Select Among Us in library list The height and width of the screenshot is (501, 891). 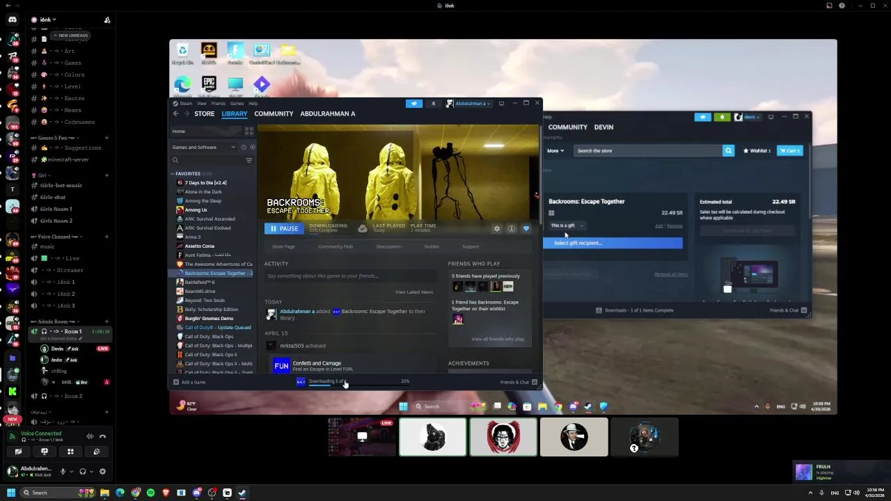196,209
